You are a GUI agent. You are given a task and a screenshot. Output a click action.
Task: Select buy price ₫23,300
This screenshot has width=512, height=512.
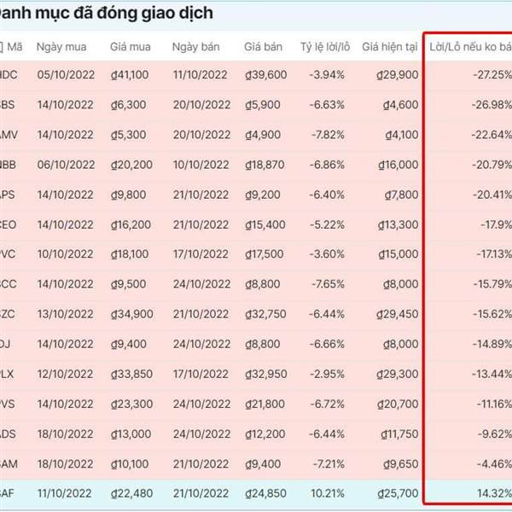[131, 404]
